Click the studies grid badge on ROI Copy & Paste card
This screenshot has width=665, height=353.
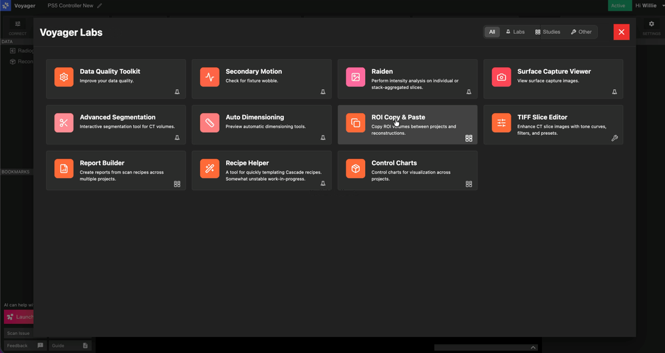[469, 138]
